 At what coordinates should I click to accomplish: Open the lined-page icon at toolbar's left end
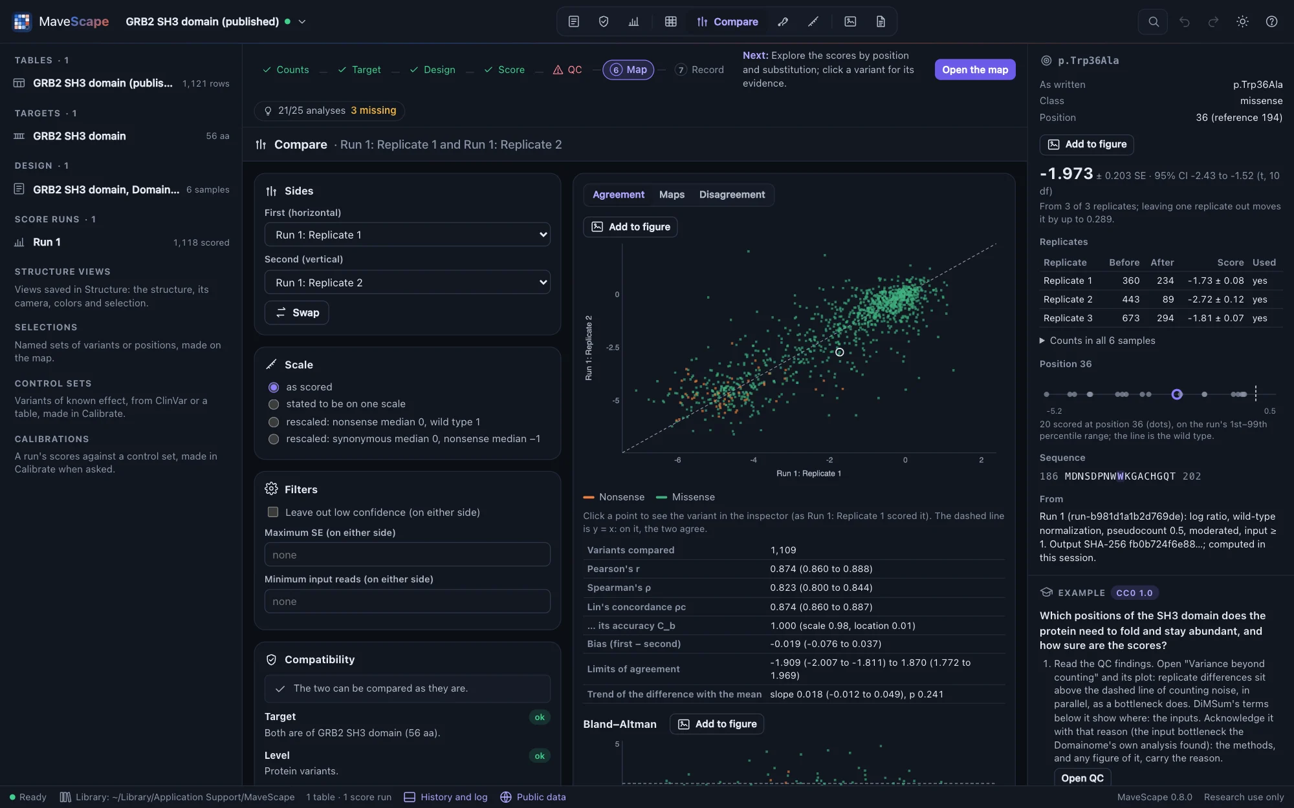(574, 21)
